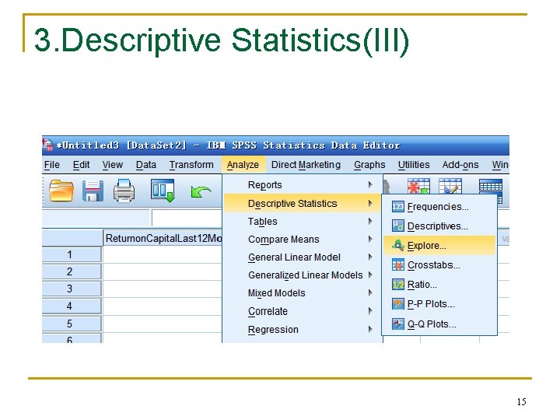560x420 pixels.
Task: Click the red star split-file toolbar icon
Action: point(418,186)
